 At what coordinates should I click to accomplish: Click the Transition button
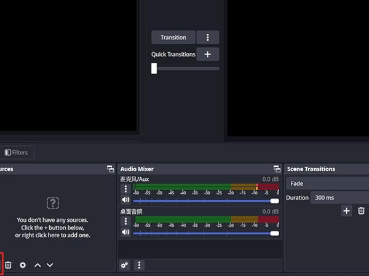click(173, 37)
